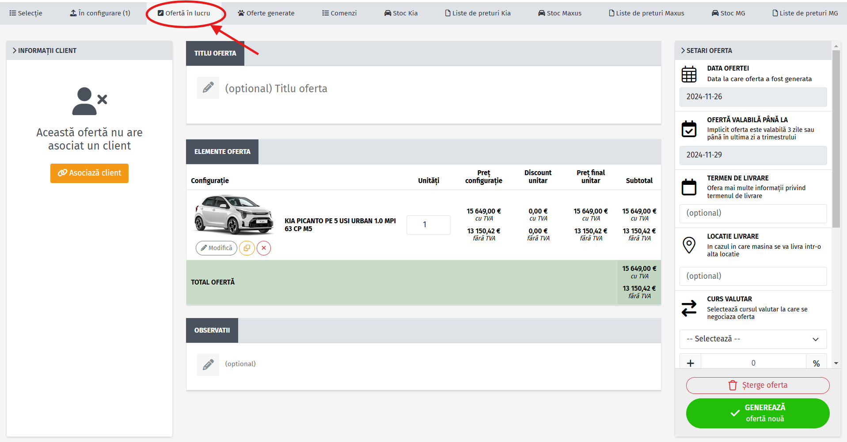
Task: Click the Șterge oferta button
Action: click(757, 385)
